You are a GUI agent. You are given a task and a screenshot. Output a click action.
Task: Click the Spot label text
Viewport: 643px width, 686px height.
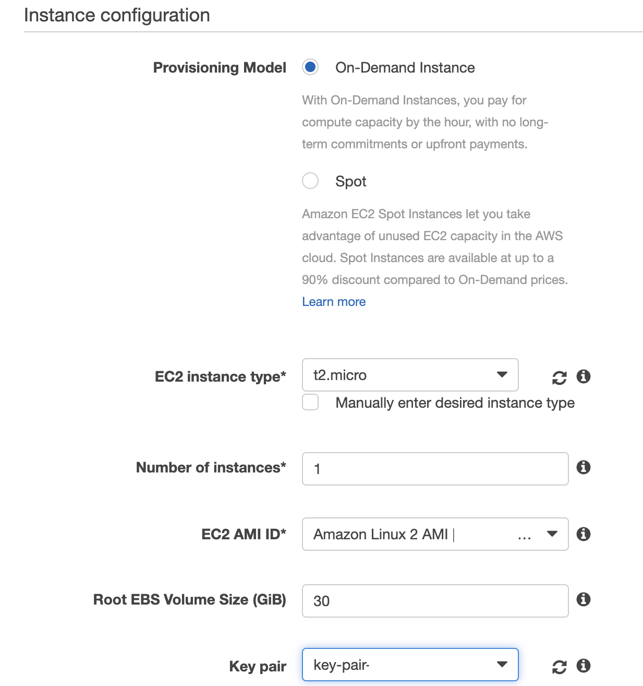click(x=350, y=182)
